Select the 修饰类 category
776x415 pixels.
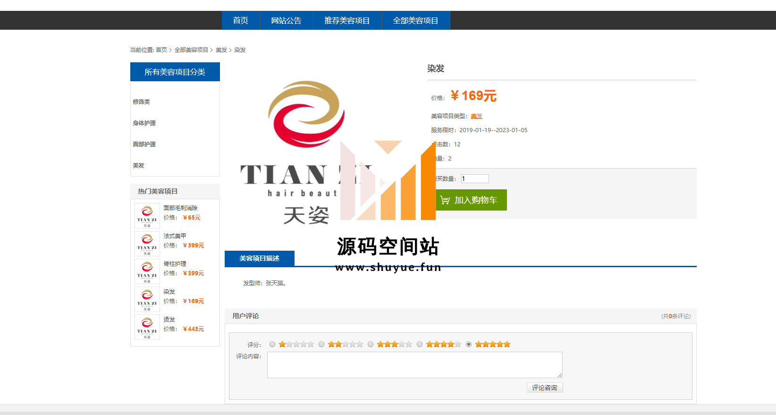[x=141, y=102]
